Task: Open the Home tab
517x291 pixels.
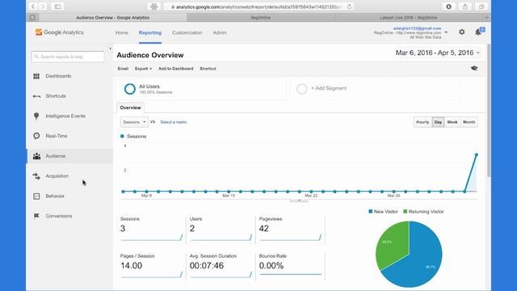Action: coord(122,32)
